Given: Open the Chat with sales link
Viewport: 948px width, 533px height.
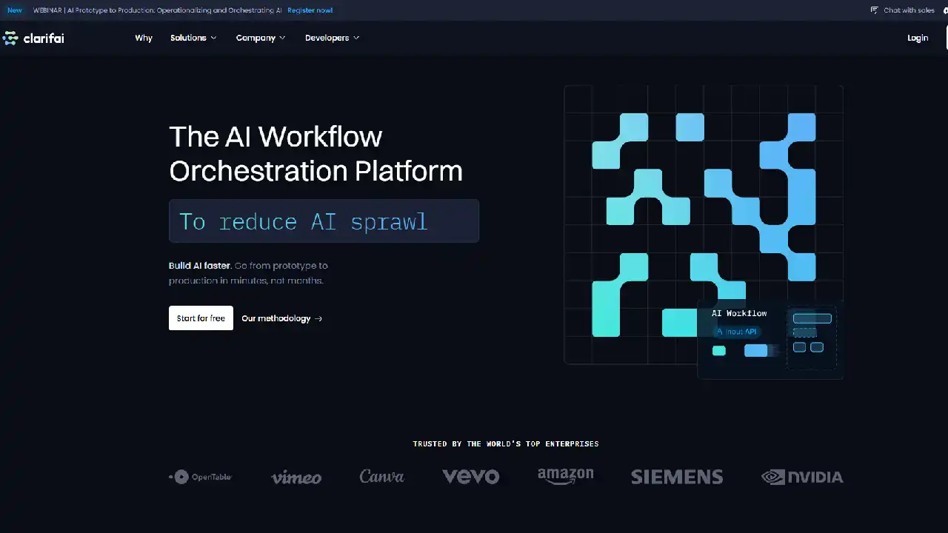Looking at the screenshot, I should coord(909,10).
